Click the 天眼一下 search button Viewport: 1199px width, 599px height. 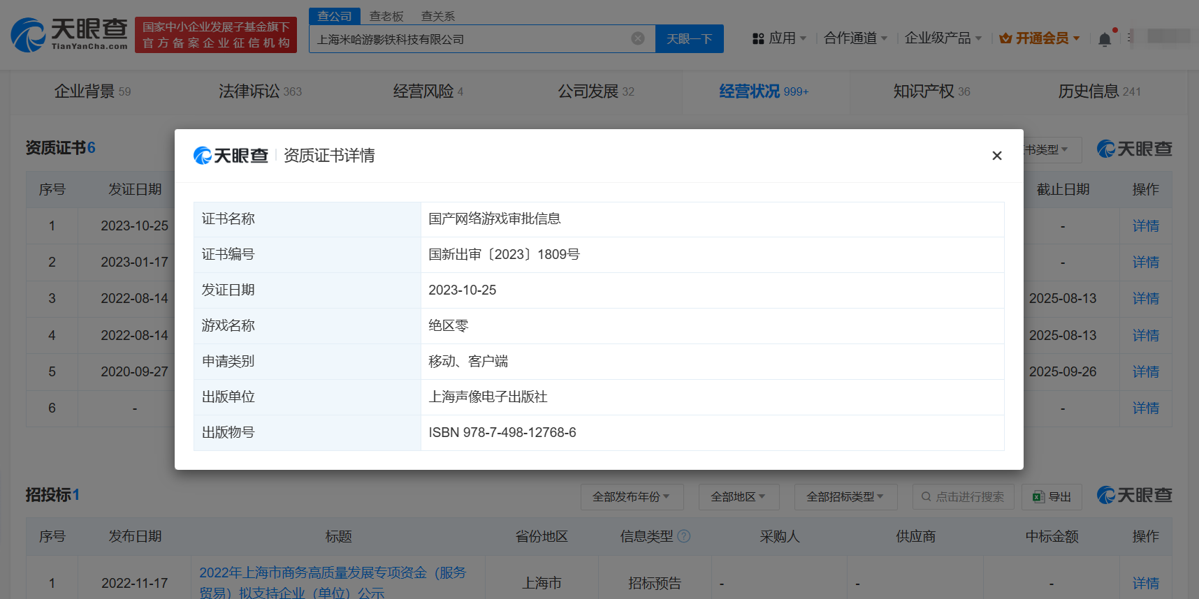click(x=690, y=39)
